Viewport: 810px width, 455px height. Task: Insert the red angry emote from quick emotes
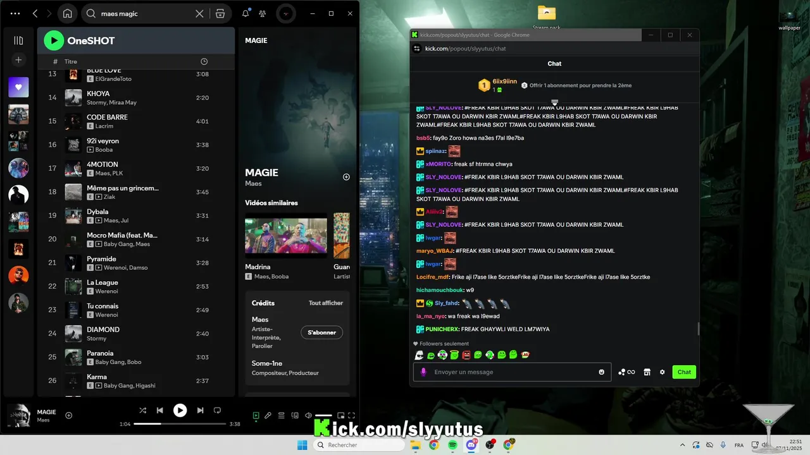coord(466,355)
